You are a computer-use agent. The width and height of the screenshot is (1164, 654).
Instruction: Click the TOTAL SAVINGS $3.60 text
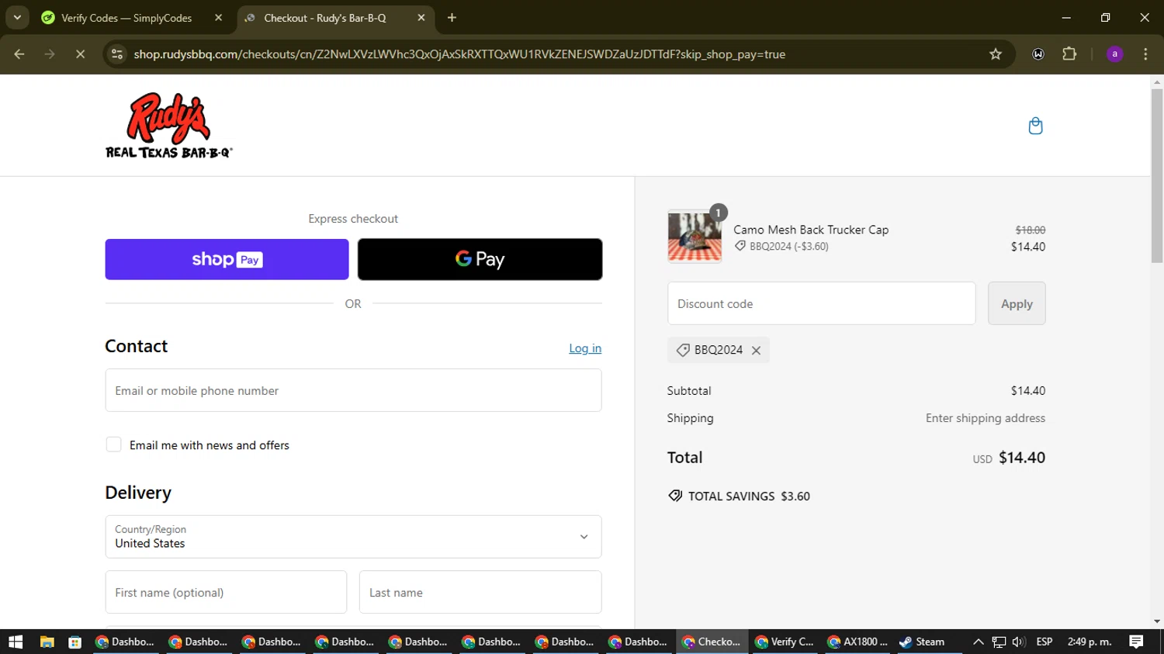coord(749,496)
